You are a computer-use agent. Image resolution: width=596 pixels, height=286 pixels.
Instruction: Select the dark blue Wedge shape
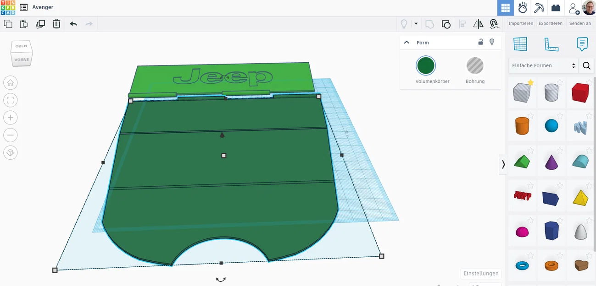pyautogui.click(x=551, y=198)
